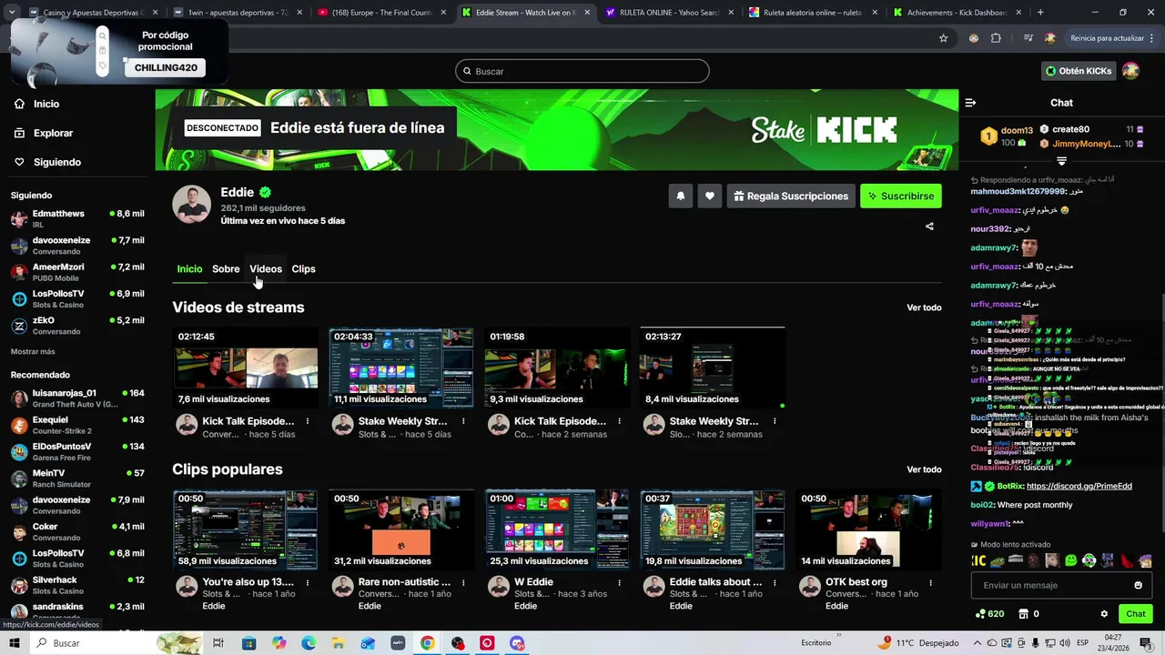Open the emoji picker in chat input

click(1138, 585)
